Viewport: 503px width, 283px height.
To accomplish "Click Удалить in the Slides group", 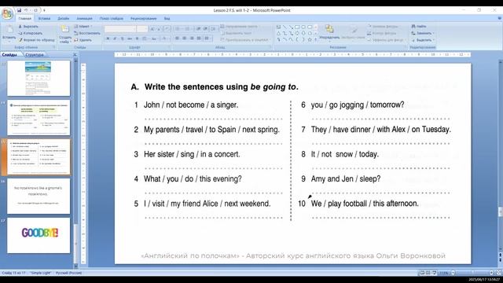I will (83, 40).
